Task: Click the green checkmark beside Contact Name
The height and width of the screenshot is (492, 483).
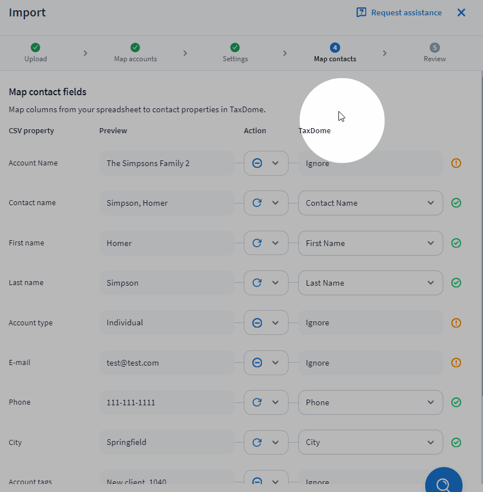Action: pos(456,203)
